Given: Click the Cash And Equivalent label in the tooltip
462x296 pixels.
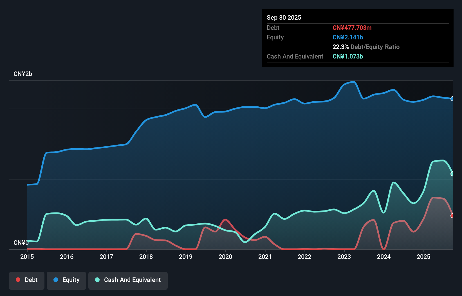Looking at the screenshot, I should (295, 56).
